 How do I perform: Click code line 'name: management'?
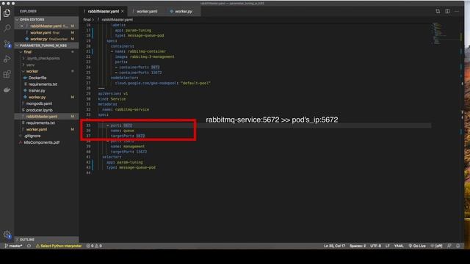coord(128,147)
